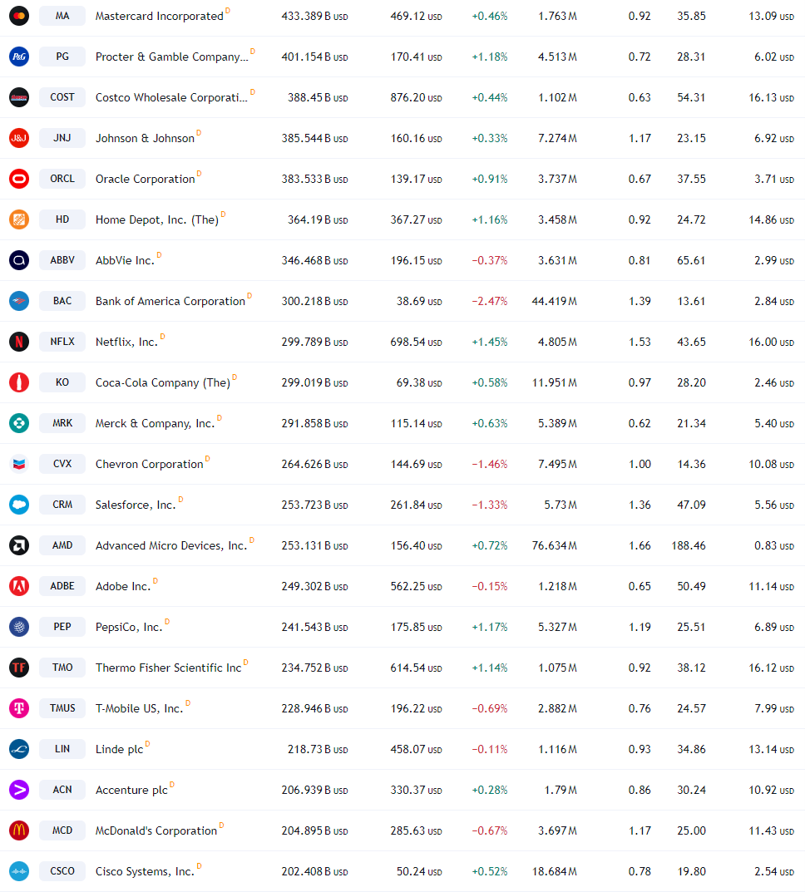This screenshot has height=892, width=805.
Task: Select the KO ticker badge
Action: click(62, 382)
